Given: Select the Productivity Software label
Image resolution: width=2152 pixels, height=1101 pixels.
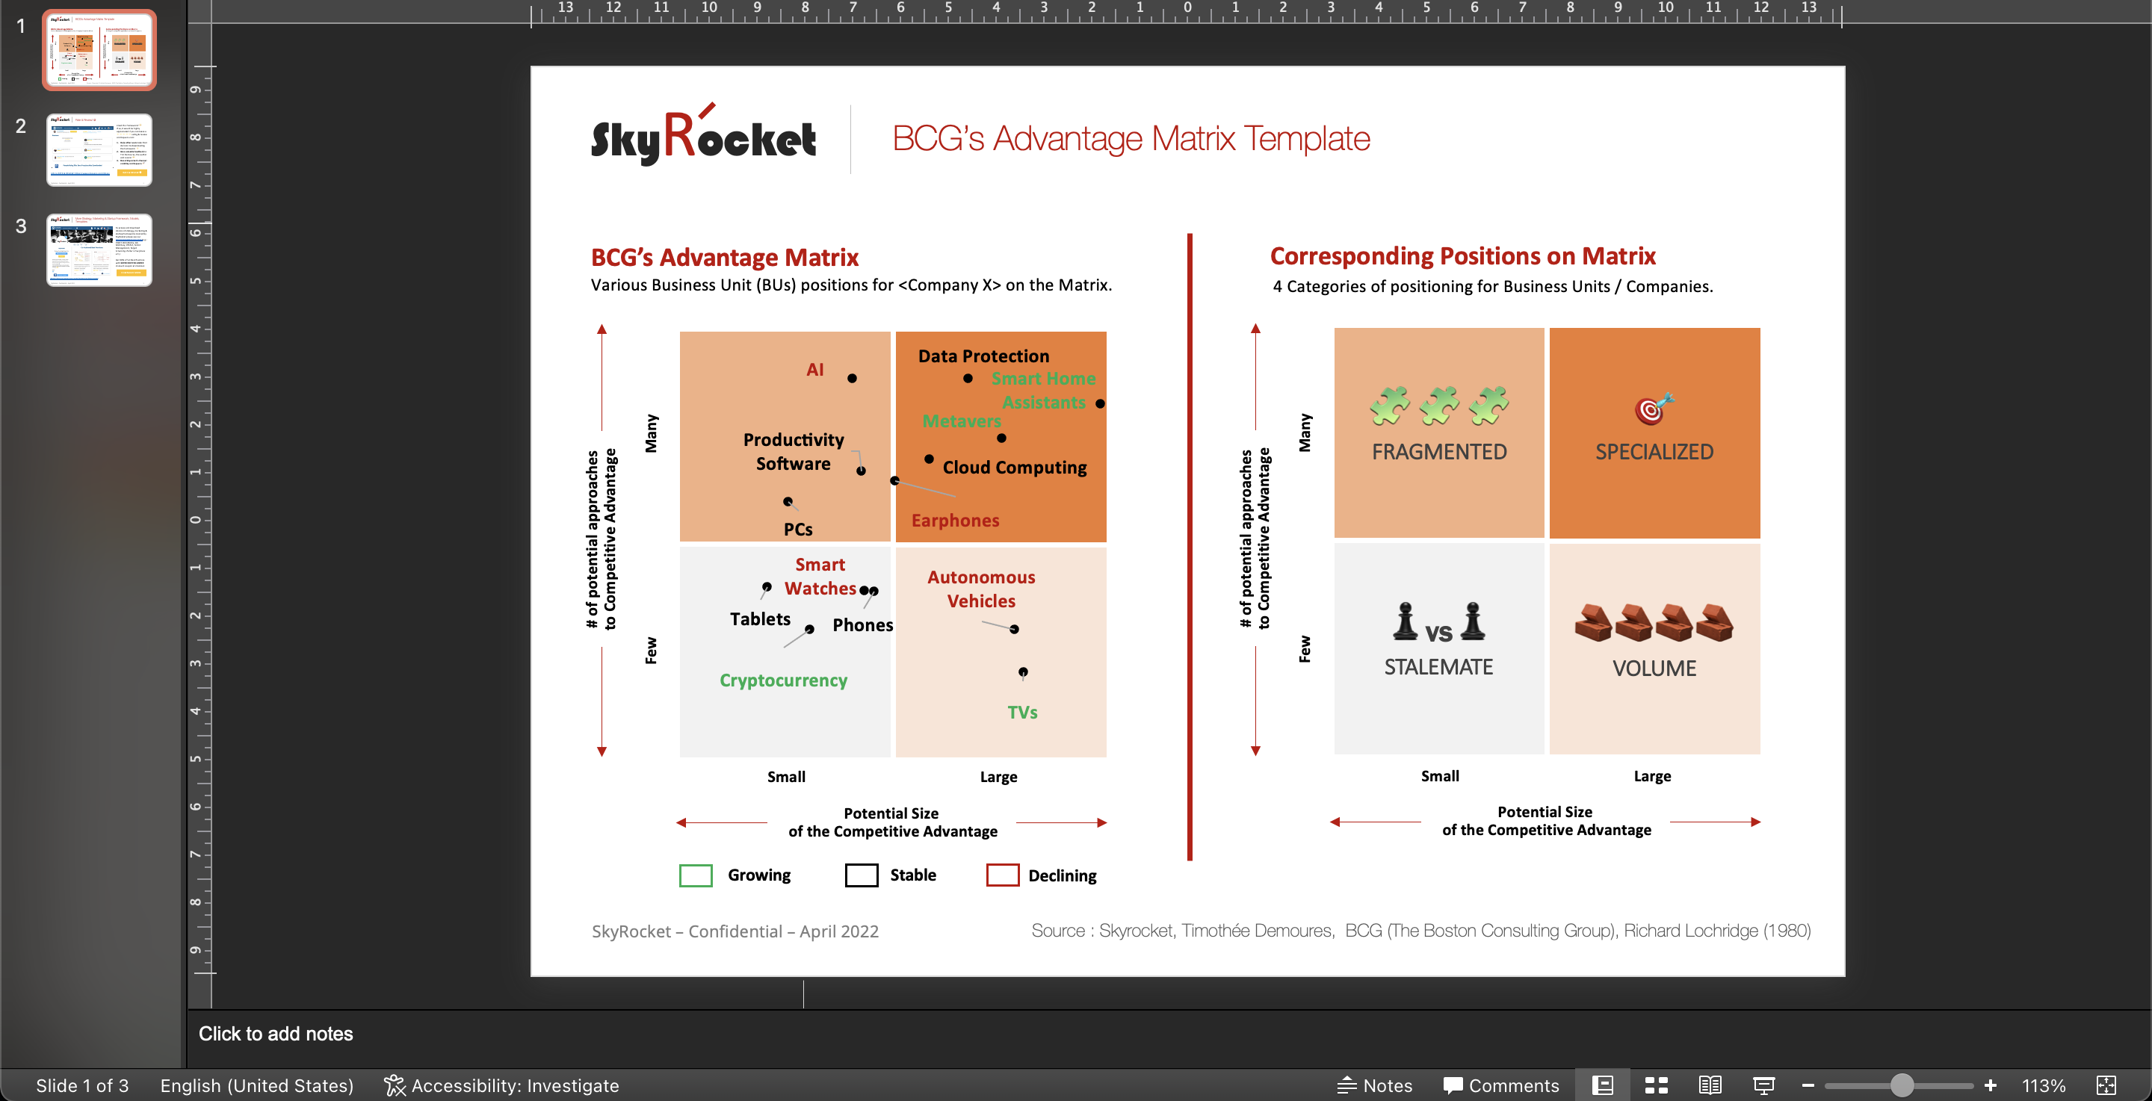Looking at the screenshot, I should pyautogui.click(x=793, y=451).
